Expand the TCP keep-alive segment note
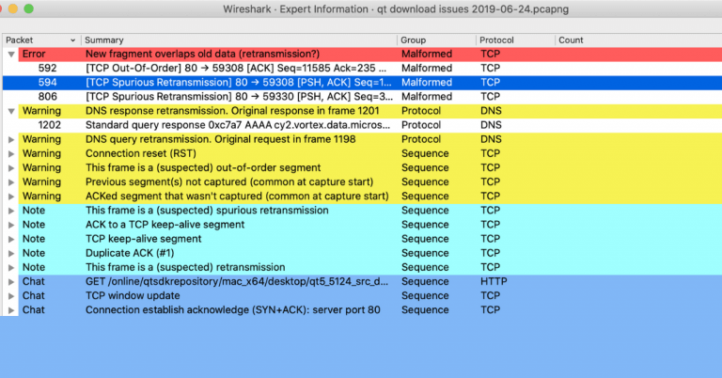The height and width of the screenshot is (378, 722). [x=10, y=239]
